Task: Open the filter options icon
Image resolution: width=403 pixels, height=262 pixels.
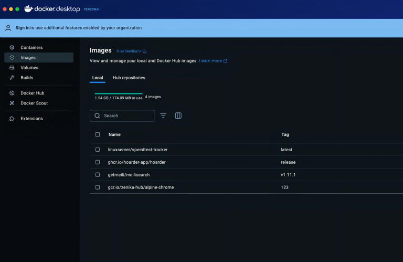Action: [163, 116]
